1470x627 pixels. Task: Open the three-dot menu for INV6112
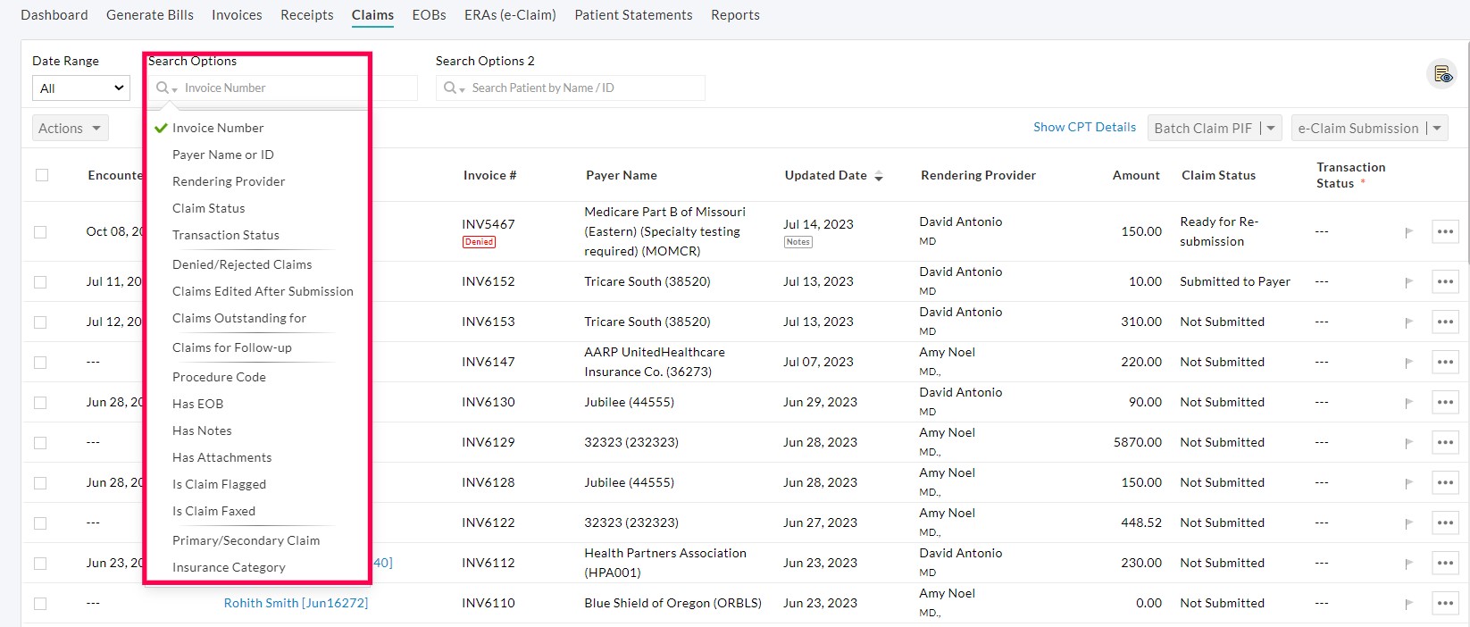point(1445,563)
